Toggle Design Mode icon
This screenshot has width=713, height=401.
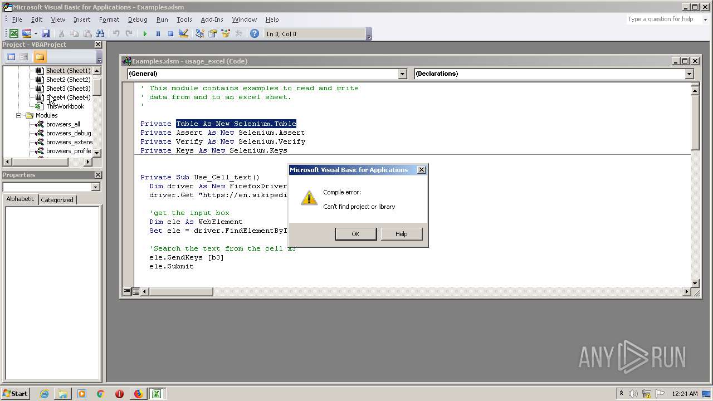click(x=183, y=33)
